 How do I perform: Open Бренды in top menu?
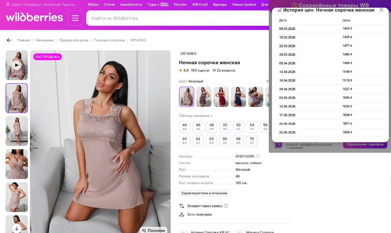point(220,5)
